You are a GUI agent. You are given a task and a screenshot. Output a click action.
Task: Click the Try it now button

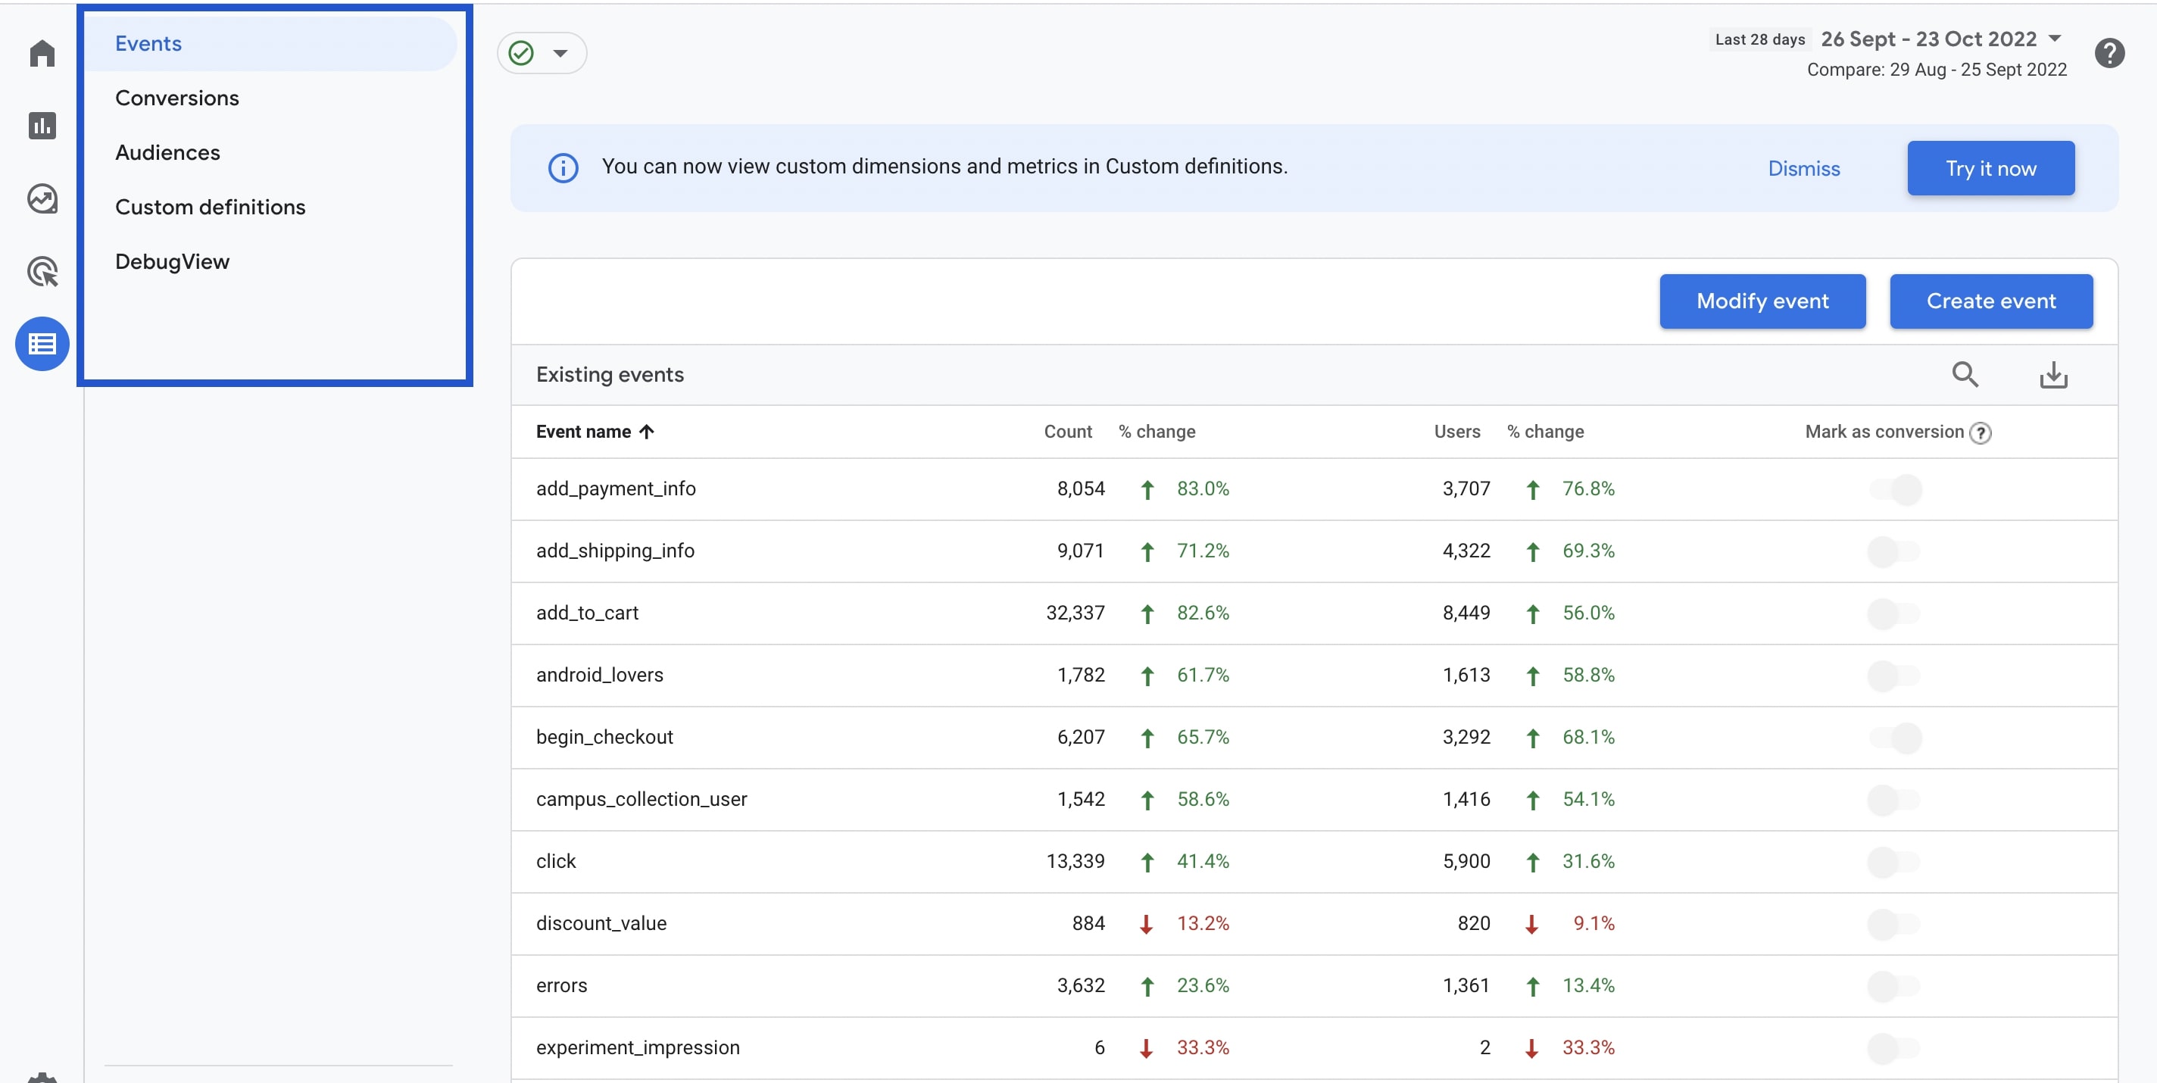click(1990, 168)
